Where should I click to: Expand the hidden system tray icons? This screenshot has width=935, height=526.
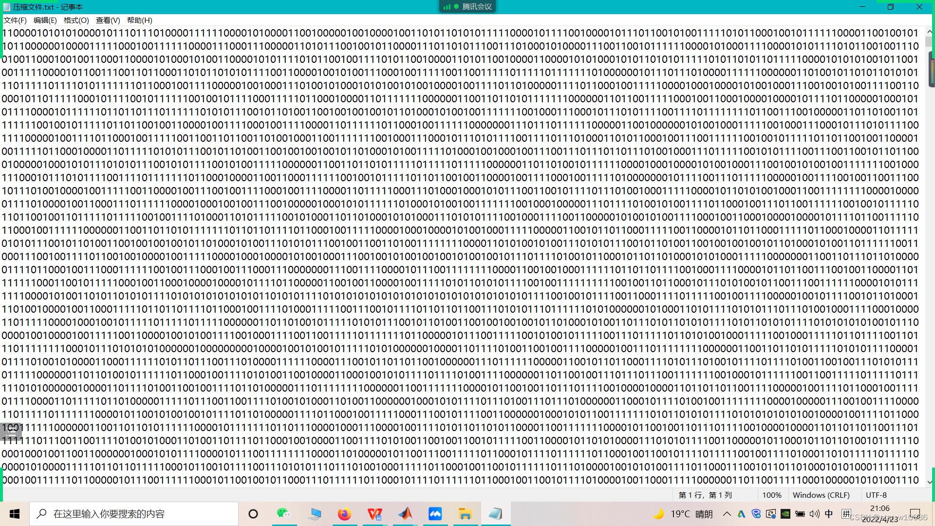[x=727, y=514]
